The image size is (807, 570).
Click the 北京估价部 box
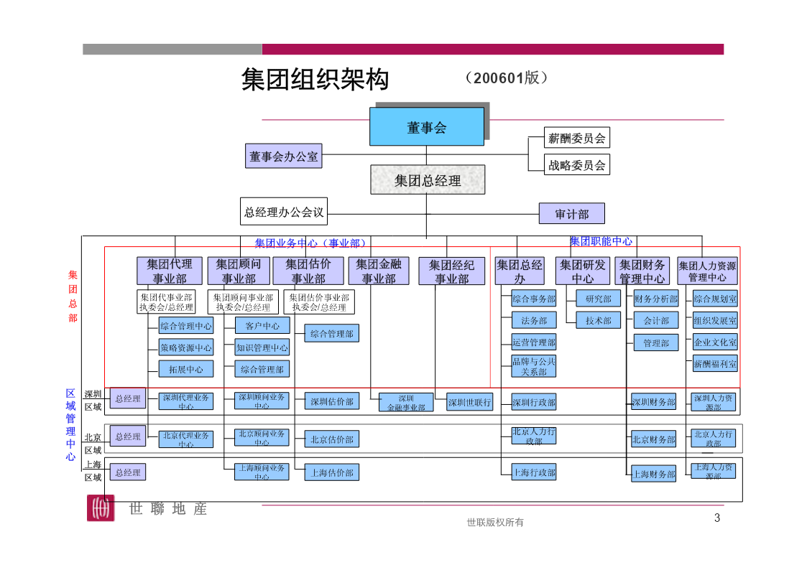click(x=331, y=439)
